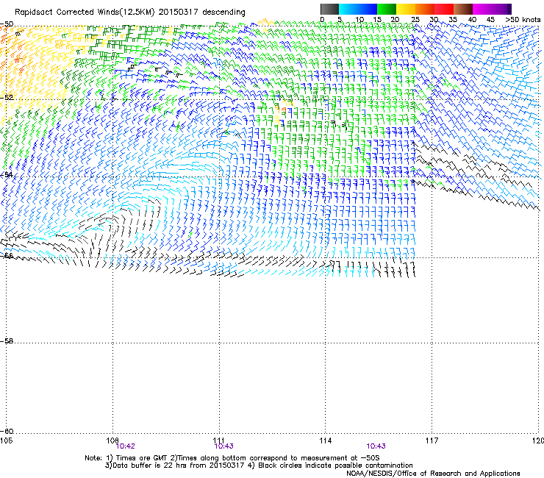Click the title 'Rapidscat Corrected Winds(12.5KM) 20150317 descending'
This screenshot has height=478, width=544.
point(130,13)
